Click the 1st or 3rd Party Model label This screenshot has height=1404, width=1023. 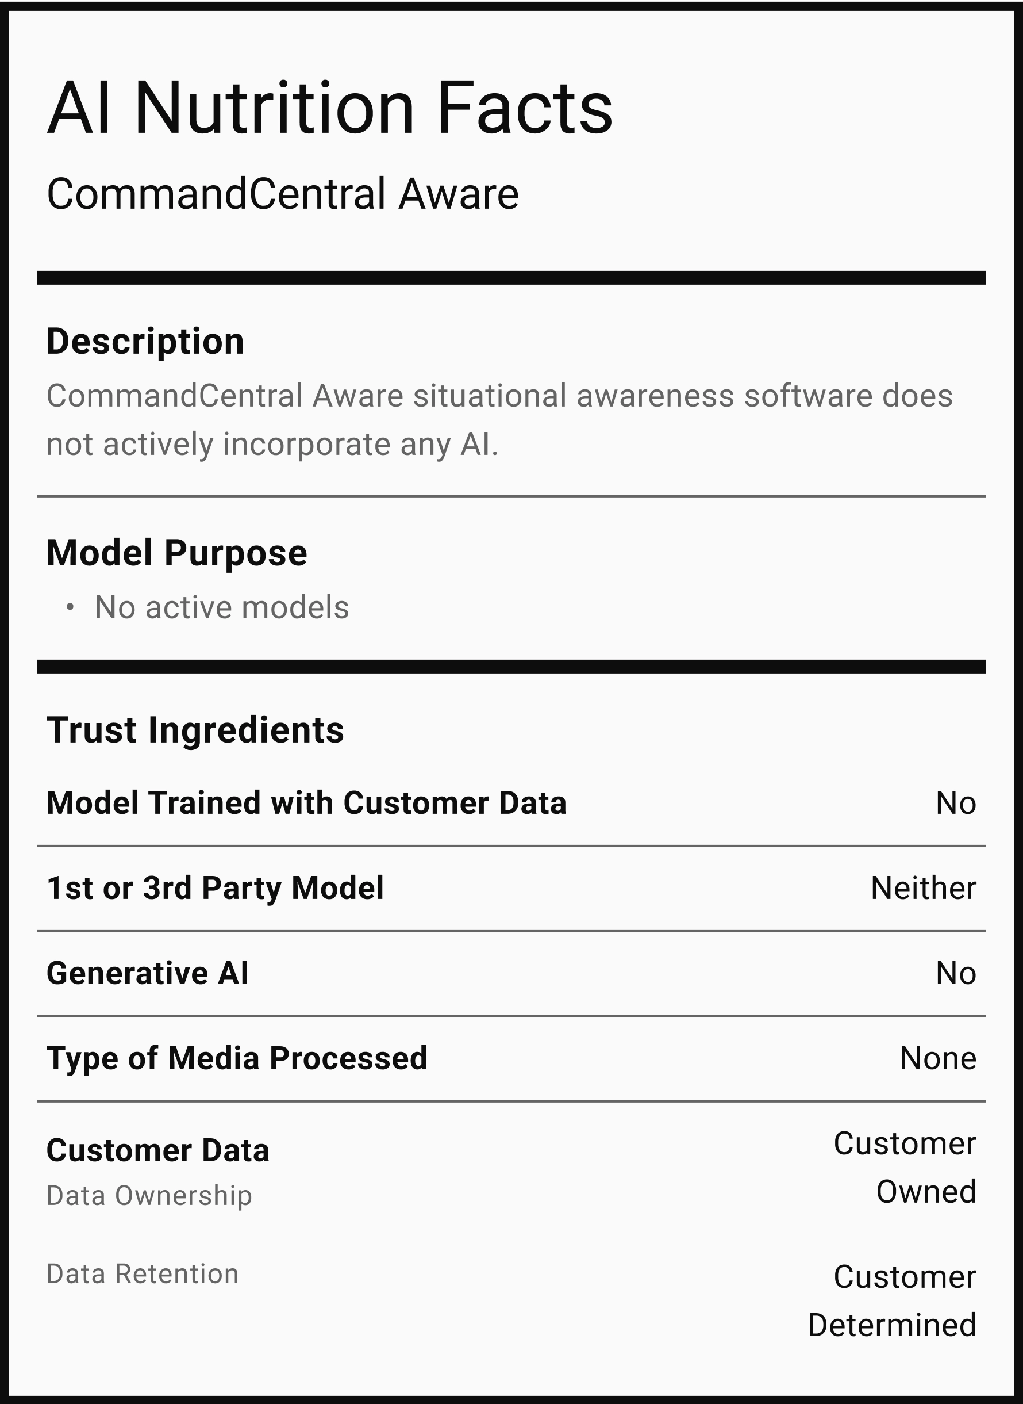(215, 888)
